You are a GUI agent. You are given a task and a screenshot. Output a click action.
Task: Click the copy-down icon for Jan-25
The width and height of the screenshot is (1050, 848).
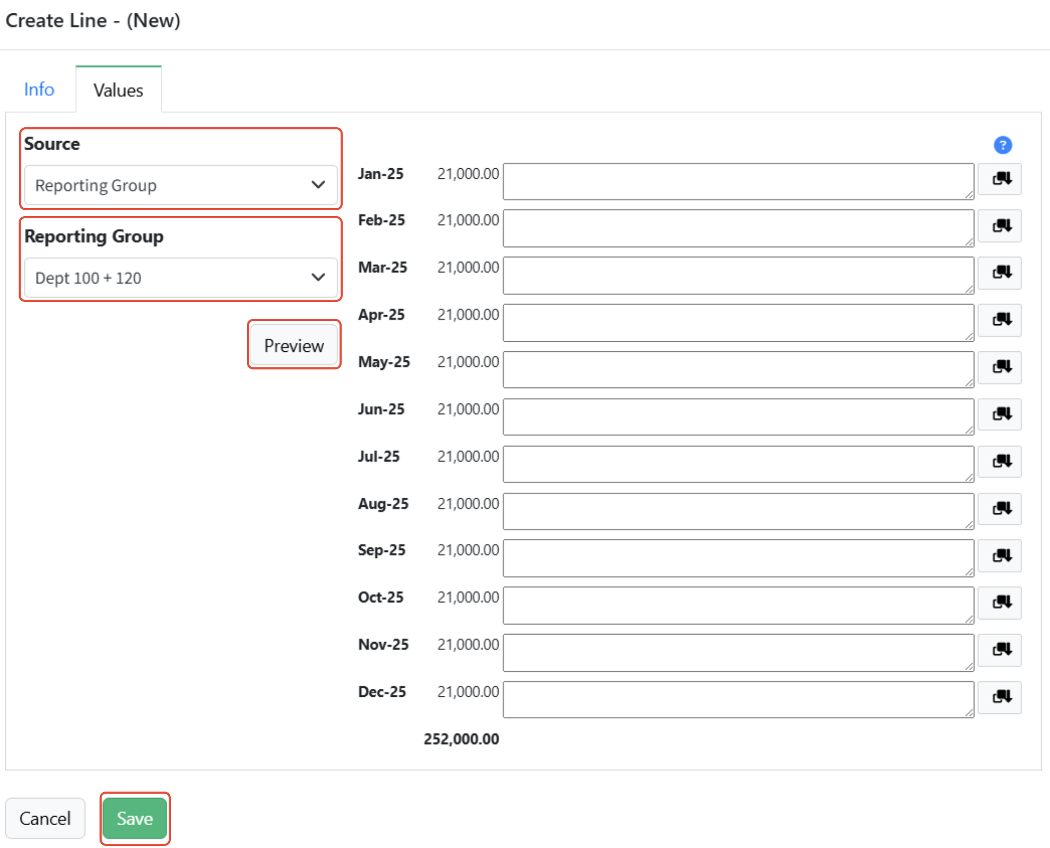[x=1001, y=179]
